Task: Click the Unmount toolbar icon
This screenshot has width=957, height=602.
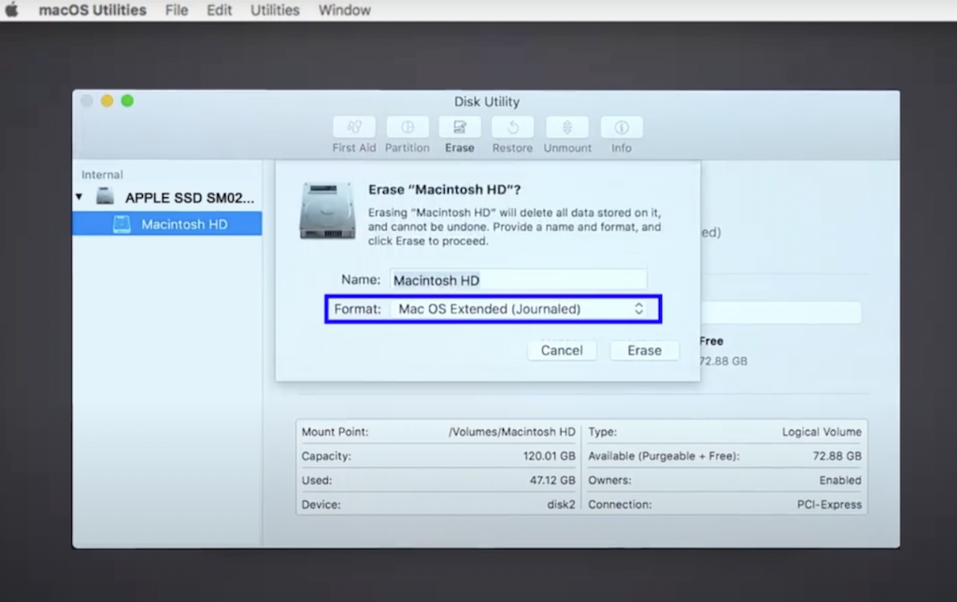Action: [567, 127]
